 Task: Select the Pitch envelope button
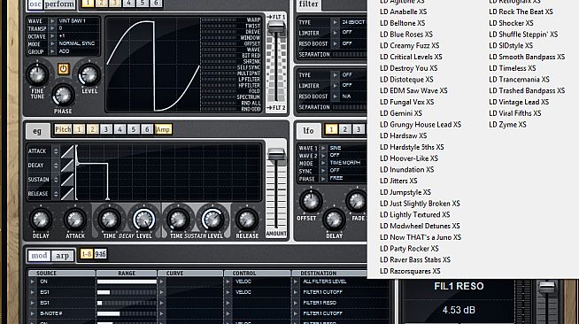pos(63,129)
